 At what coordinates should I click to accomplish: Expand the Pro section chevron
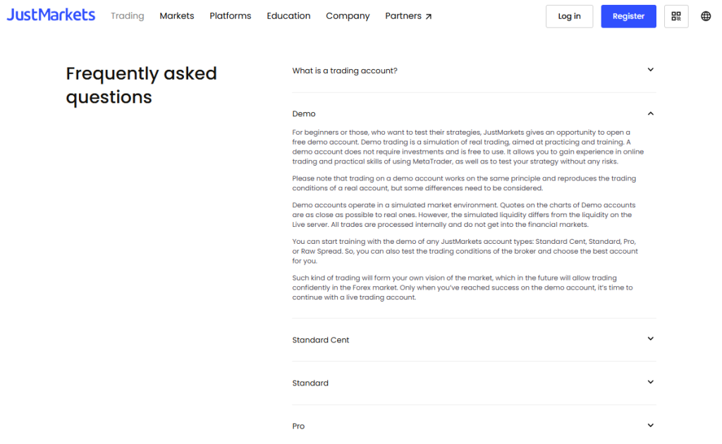tap(650, 426)
